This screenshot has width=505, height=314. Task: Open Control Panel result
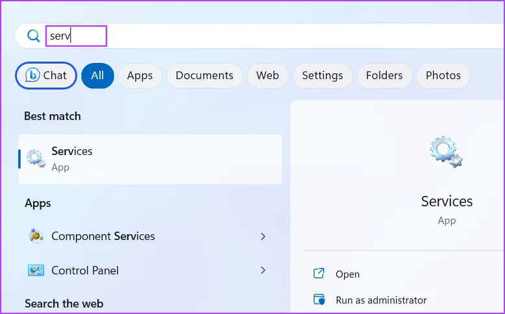150,270
